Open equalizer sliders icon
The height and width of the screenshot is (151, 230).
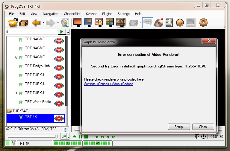point(197,137)
